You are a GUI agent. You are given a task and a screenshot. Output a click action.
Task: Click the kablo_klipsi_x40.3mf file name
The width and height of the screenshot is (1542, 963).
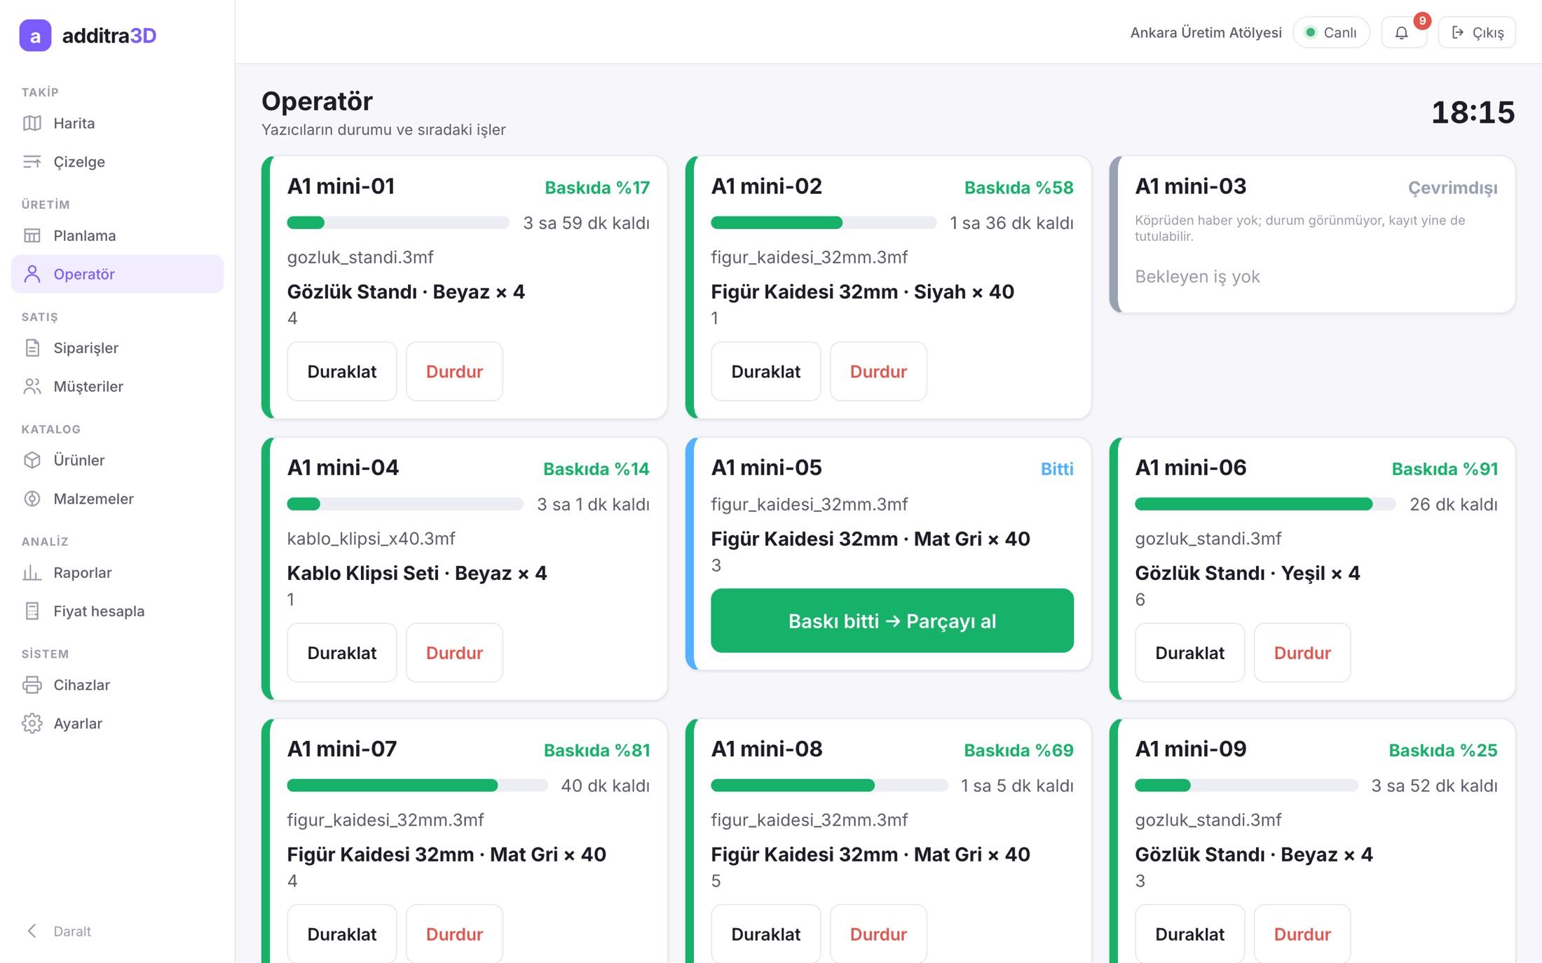coord(371,538)
